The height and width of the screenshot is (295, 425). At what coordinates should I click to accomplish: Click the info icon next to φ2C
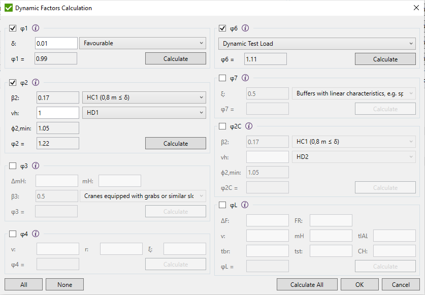[249, 126]
